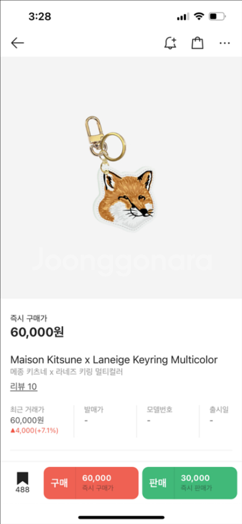Image resolution: width=242 pixels, height=524 pixels.
Task: Tap the battery indicator in status bar
Action: click(x=217, y=16)
